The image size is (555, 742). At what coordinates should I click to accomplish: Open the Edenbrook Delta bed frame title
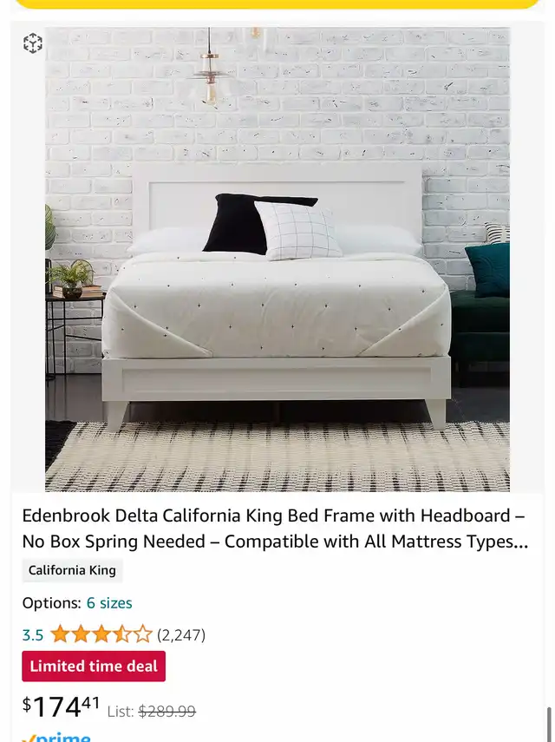click(x=275, y=529)
